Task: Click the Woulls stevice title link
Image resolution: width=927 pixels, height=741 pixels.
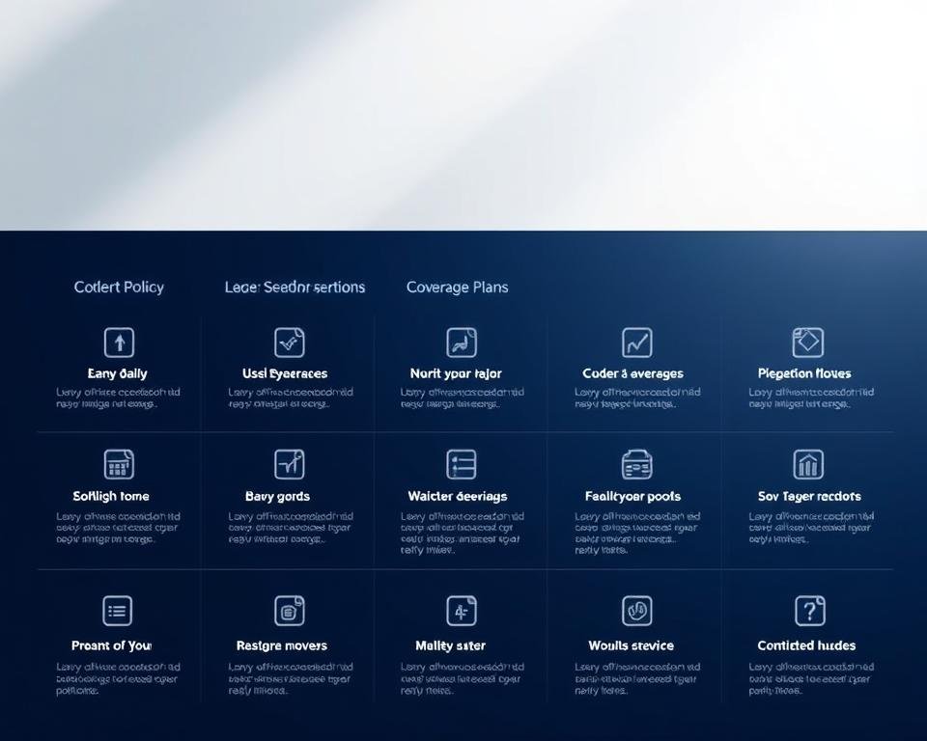Action: [631, 645]
